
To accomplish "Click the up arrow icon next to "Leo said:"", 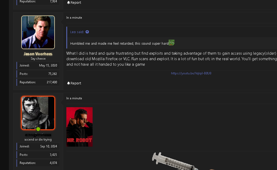I will click(x=87, y=32).
